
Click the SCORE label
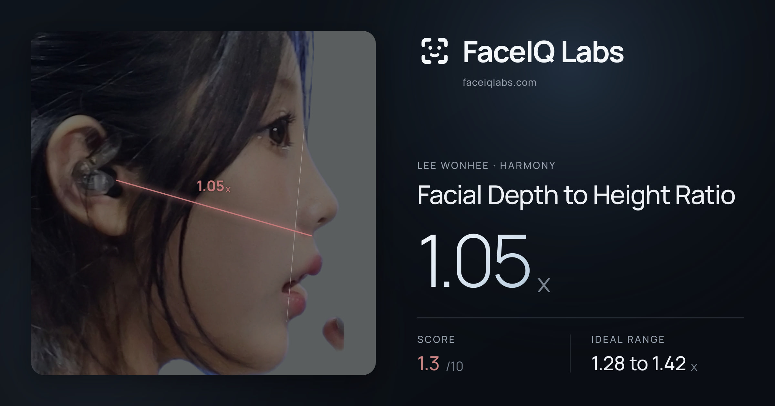click(436, 339)
